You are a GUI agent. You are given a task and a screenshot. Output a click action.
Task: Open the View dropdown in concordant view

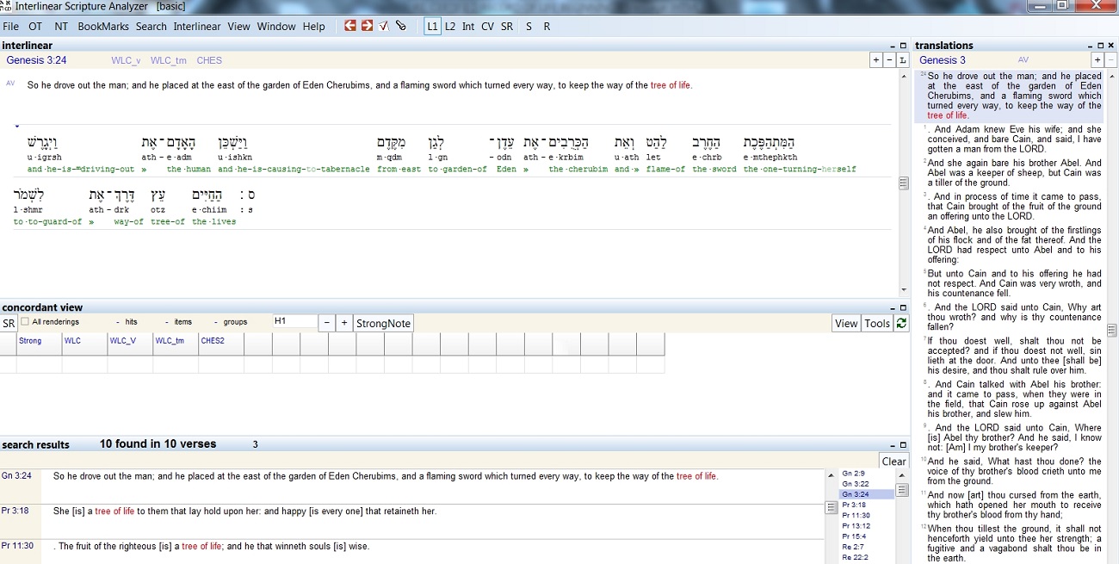coord(846,323)
